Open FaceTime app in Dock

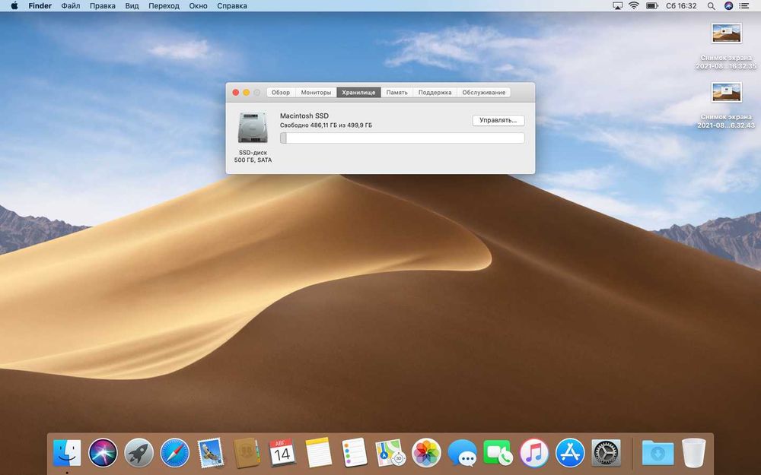click(x=498, y=453)
